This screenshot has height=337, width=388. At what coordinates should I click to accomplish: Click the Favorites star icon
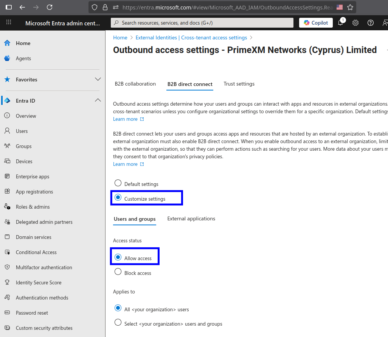pos(7,79)
